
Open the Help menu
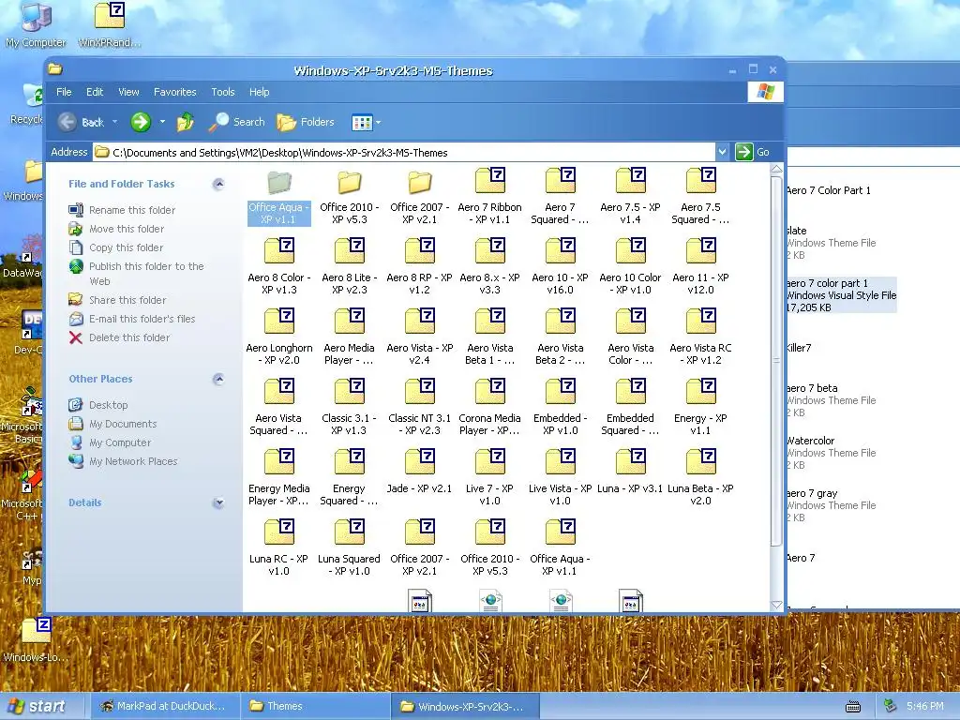(259, 92)
